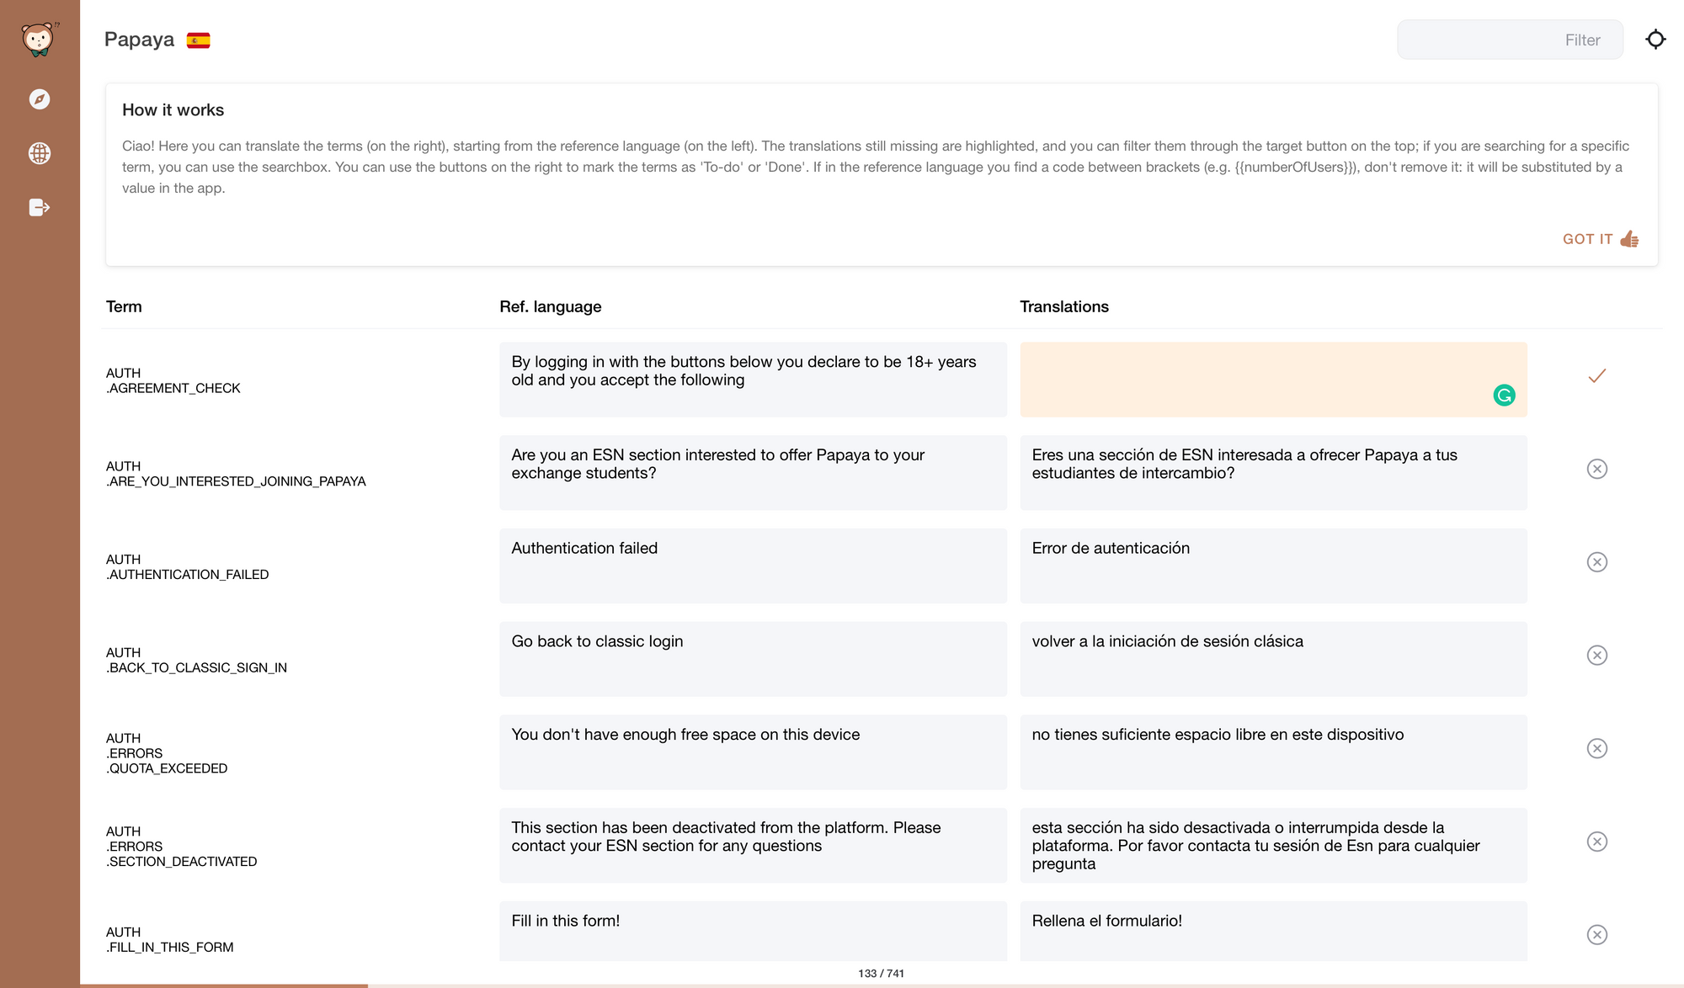
Task: Toggle to-do mark for AUTHENTICATION_FAILED row
Action: click(x=1596, y=562)
